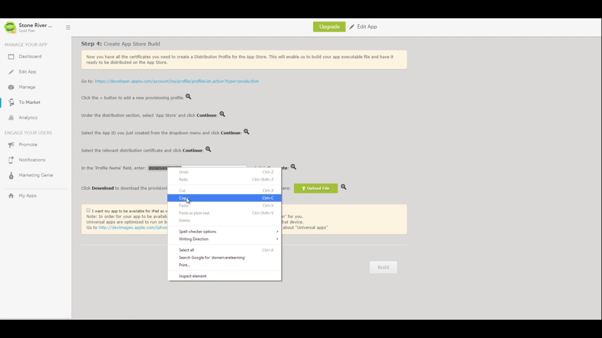Viewport: 602px width, 338px height.
Task: Expand Writing Direction submenu
Action: (224, 239)
